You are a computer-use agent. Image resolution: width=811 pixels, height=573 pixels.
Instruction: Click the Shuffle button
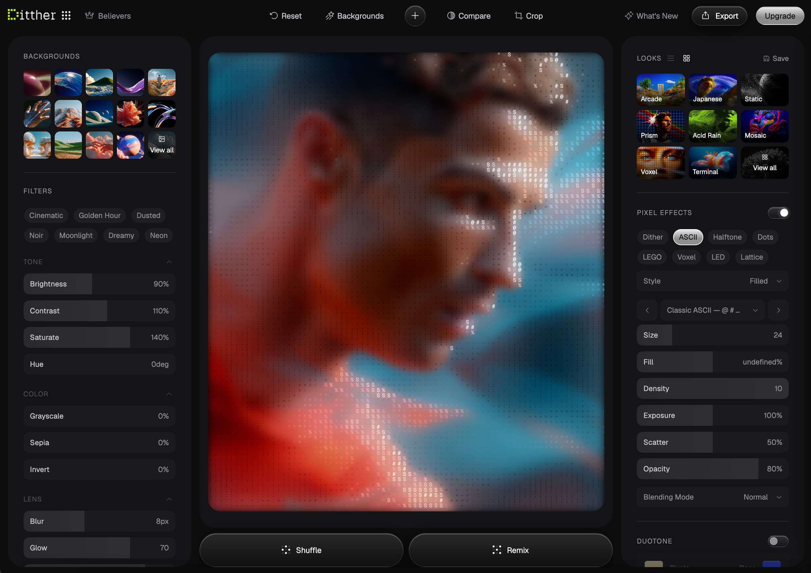tap(301, 550)
